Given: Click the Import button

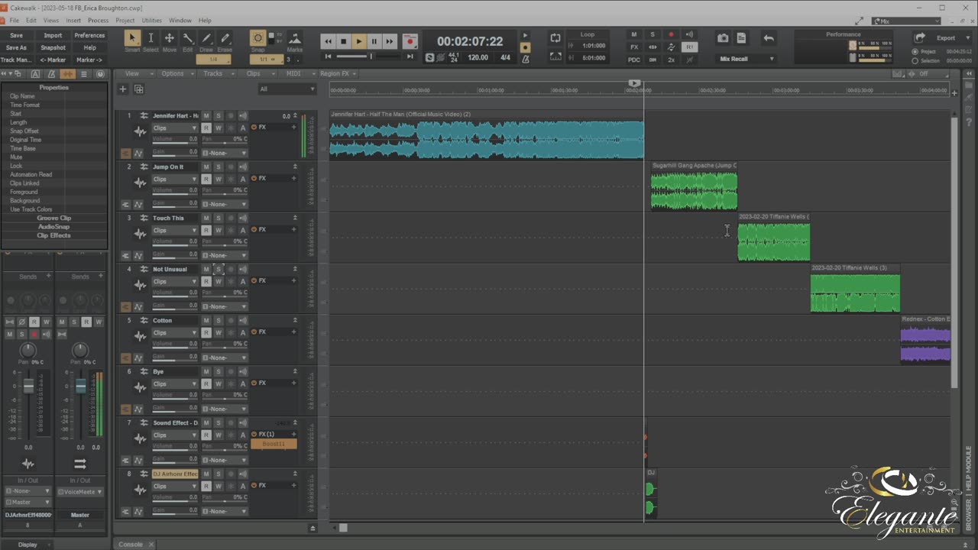Looking at the screenshot, I should click(53, 35).
